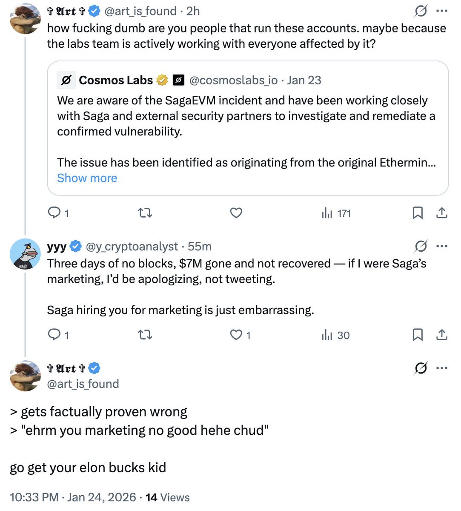Viewport: 461px width, 511px height.
Task: Click yyy's profile avatar
Action: click(25, 254)
